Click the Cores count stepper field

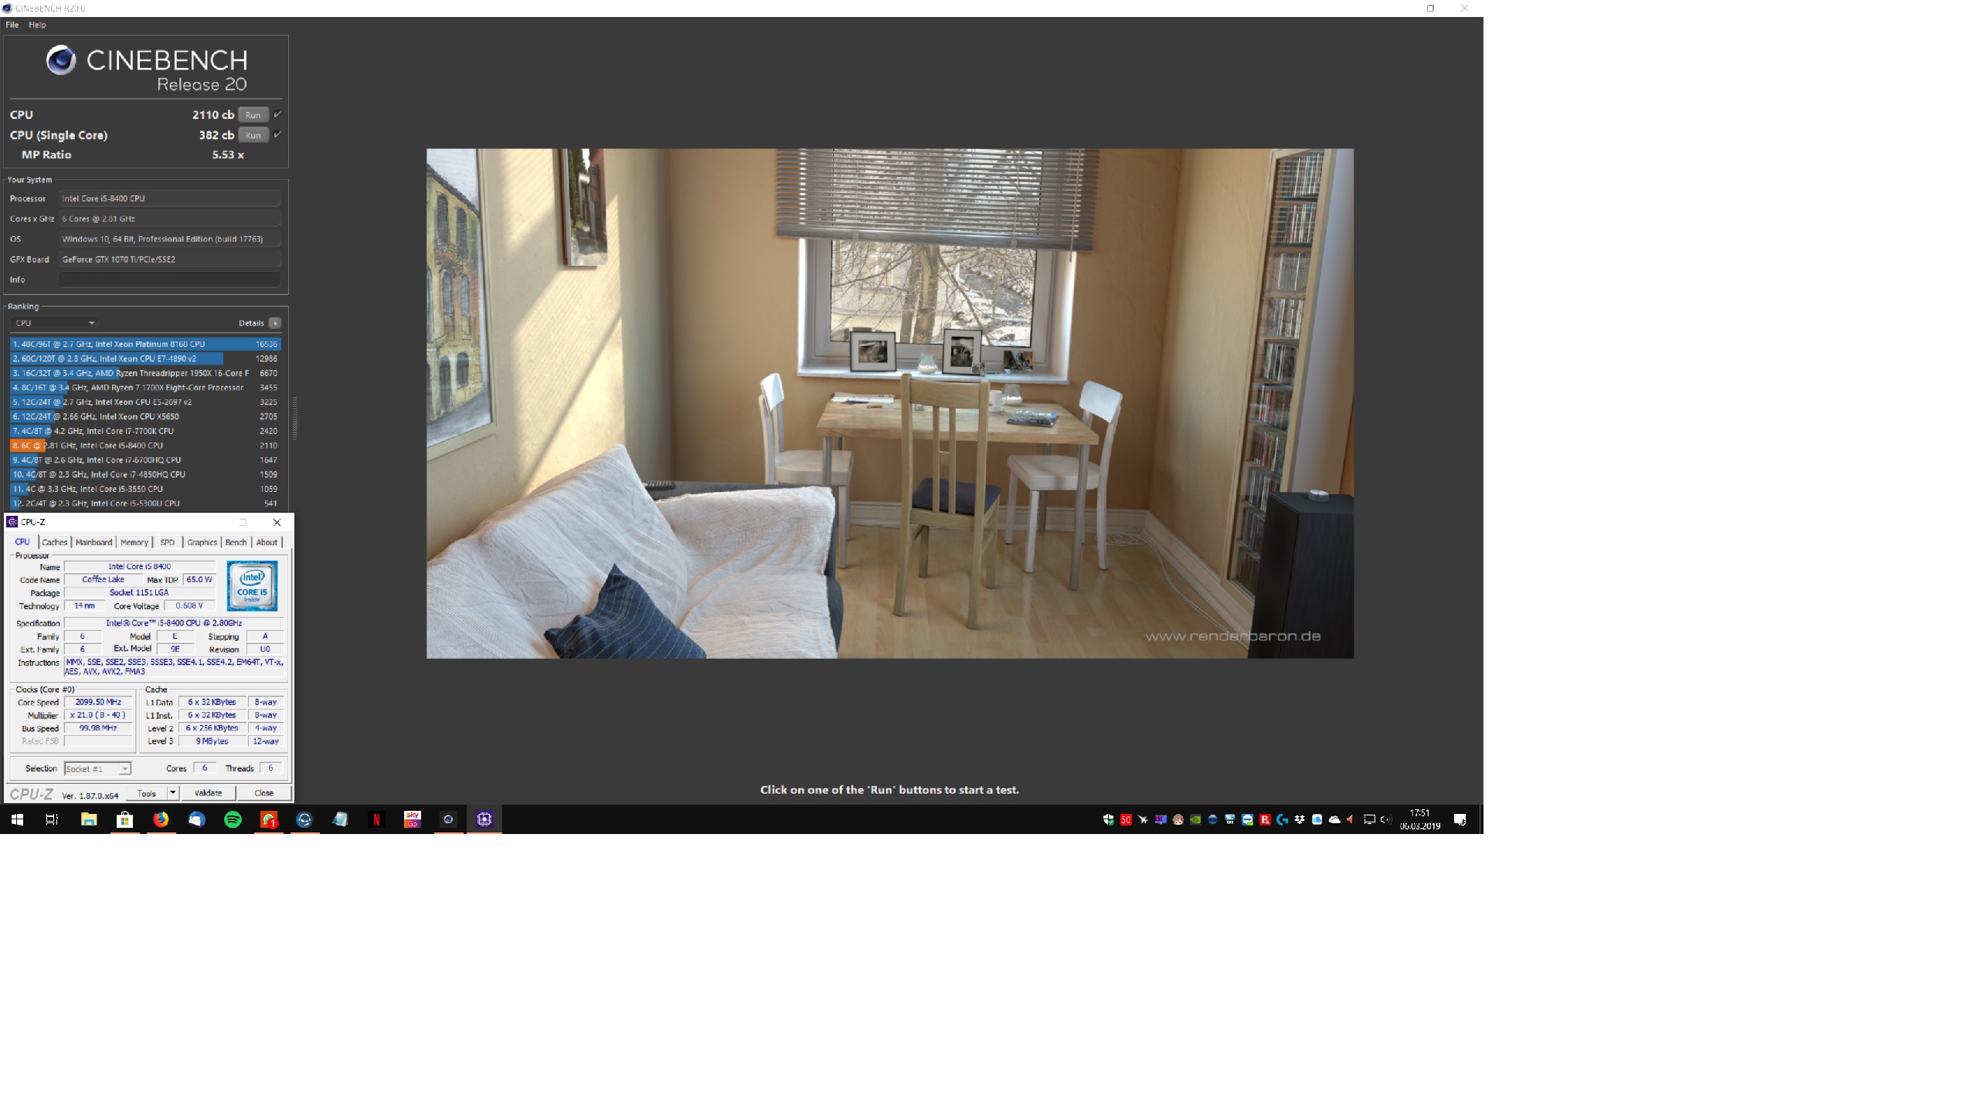(x=202, y=768)
